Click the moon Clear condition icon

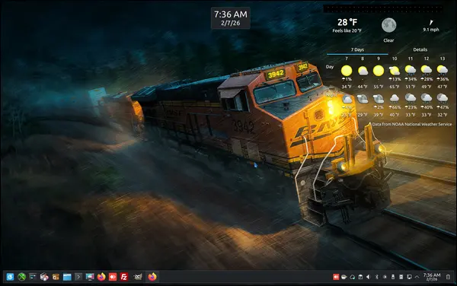pos(388,25)
